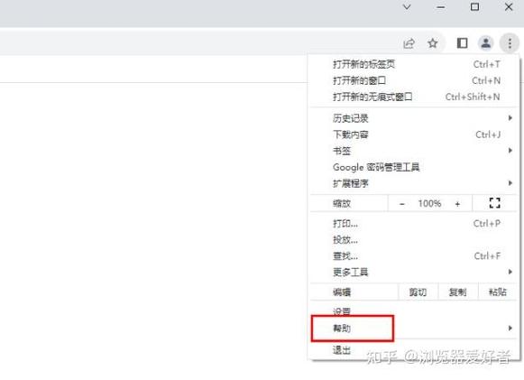Open 设置 settings entry
Image resolution: width=524 pixels, height=380 pixels.
tap(414, 311)
